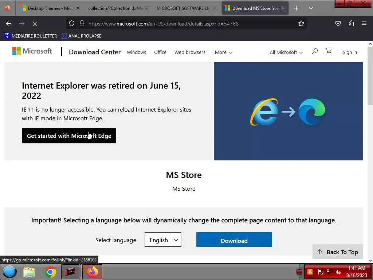Switch to MICROSOFT SOFTWARE LIC tab

(183, 8)
